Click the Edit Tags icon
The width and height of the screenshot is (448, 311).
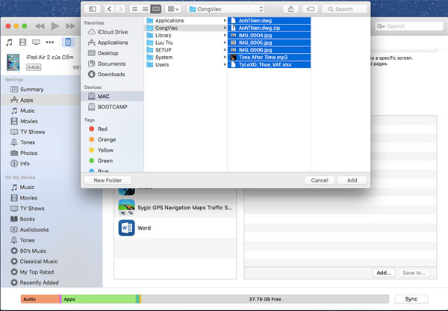311,9
